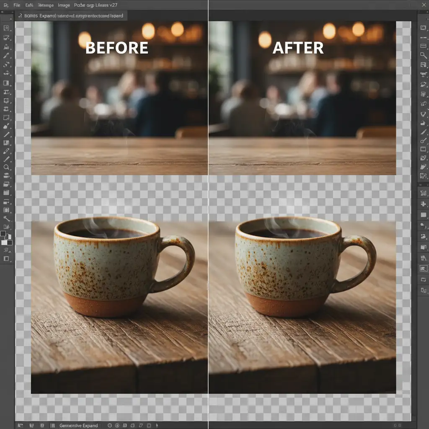Click the Generative Expand button in bottom bar

pyautogui.click(x=78, y=425)
